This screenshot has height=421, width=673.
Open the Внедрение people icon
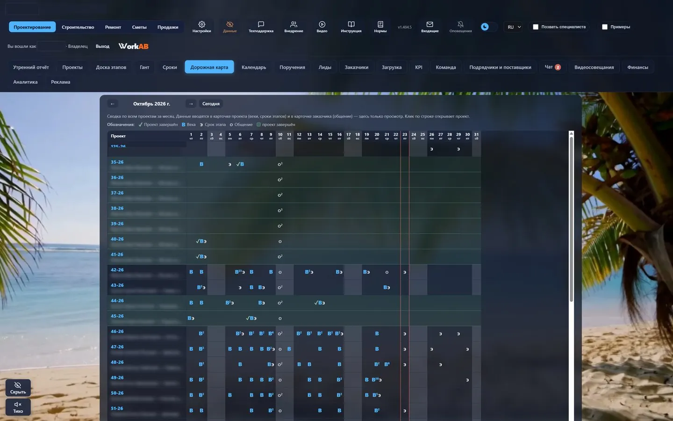coord(294,27)
